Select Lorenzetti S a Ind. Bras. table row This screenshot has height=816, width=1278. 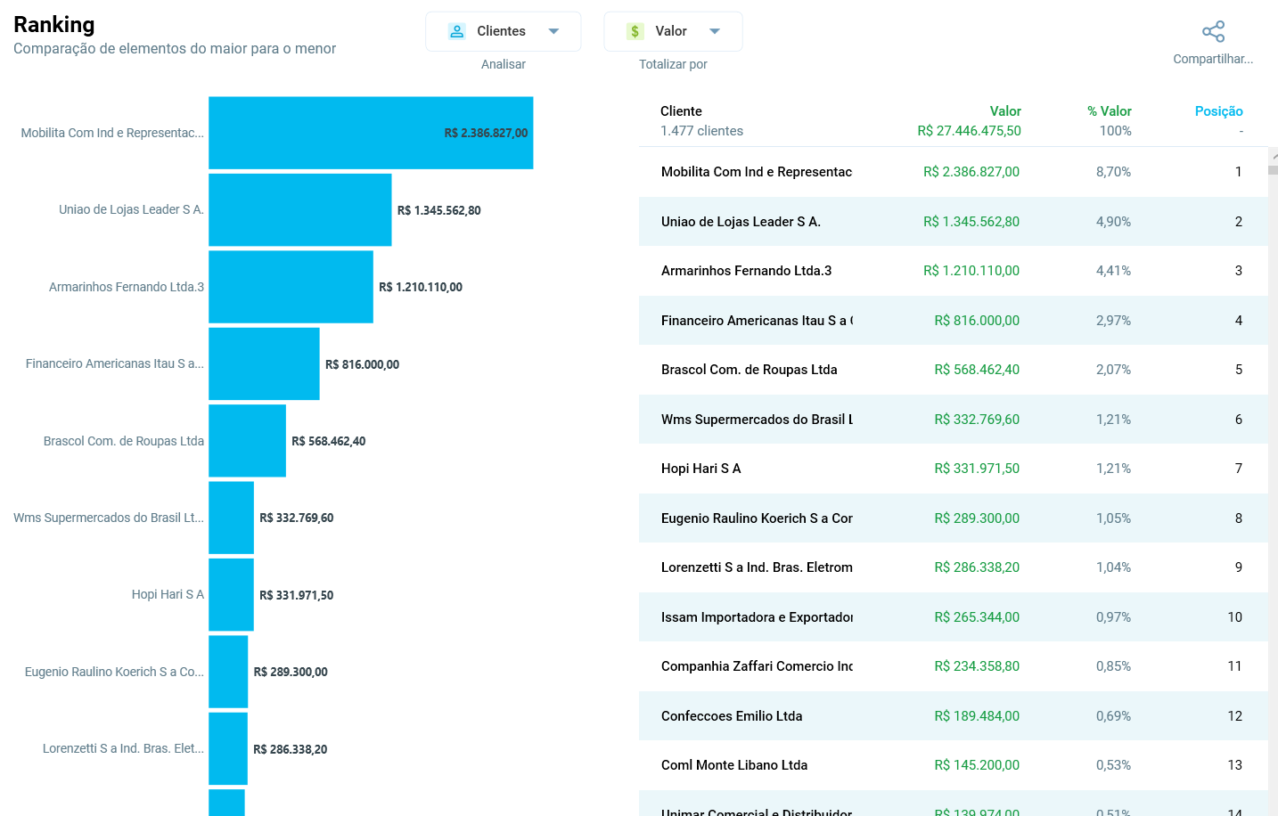point(953,567)
